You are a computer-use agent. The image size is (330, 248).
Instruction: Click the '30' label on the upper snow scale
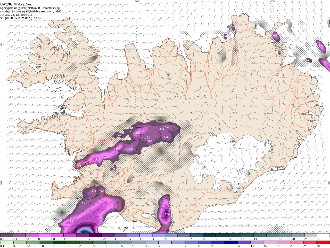pyautogui.click(x=319, y=239)
